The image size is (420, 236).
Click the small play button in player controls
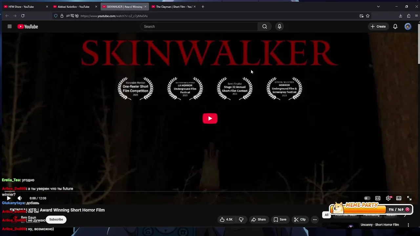tap(9, 198)
